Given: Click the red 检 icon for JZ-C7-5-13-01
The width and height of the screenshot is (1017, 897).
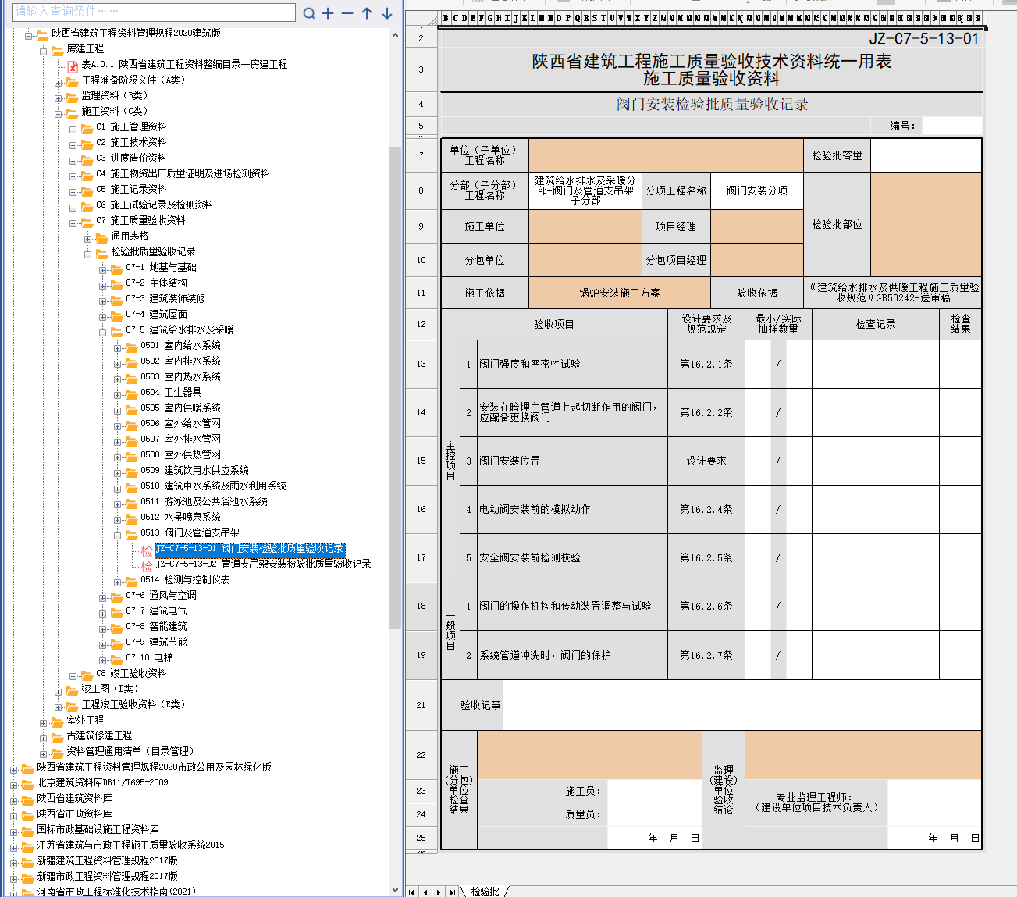Looking at the screenshot, I should pos(147,550).
